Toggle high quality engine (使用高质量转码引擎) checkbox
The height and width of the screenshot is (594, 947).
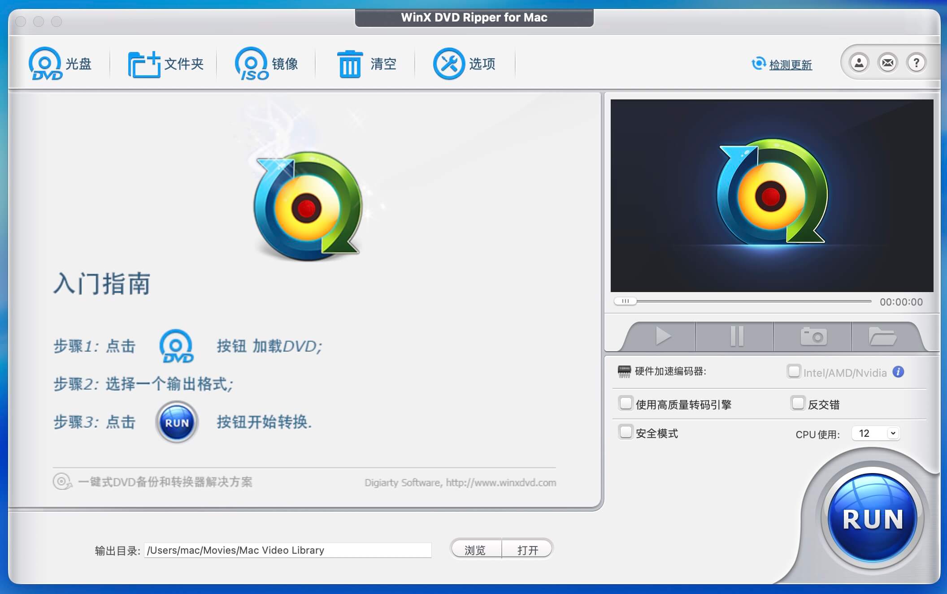(x=626, y=404)
